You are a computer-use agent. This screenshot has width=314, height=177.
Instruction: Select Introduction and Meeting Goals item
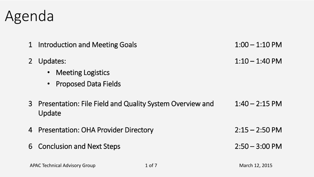tap(87, 45)
